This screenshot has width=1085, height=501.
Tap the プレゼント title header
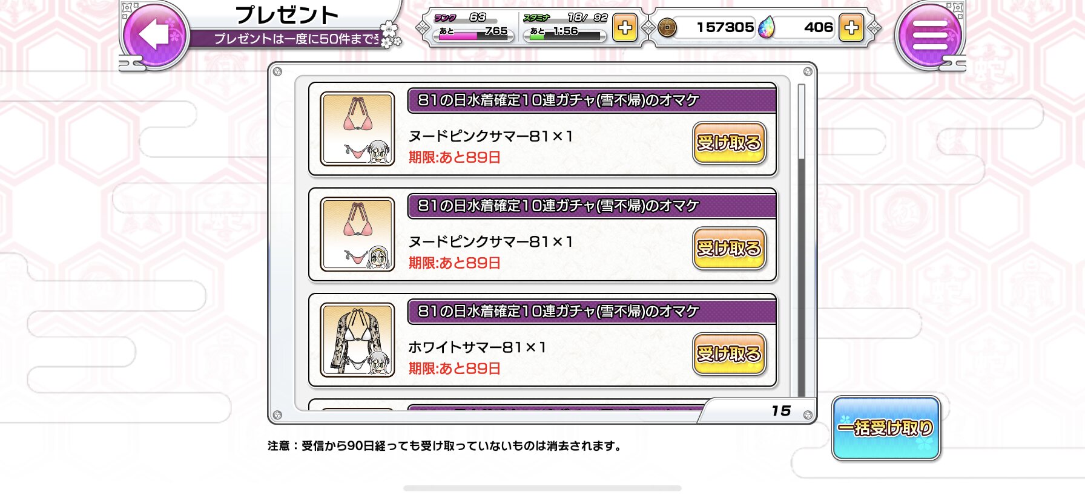(286, 15)
